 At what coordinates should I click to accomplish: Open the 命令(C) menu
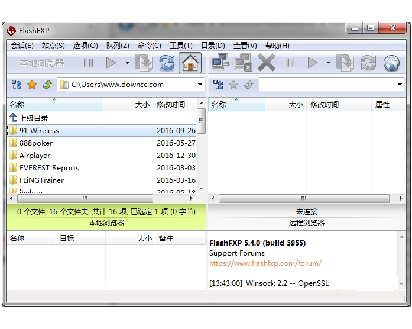point(149,46)
